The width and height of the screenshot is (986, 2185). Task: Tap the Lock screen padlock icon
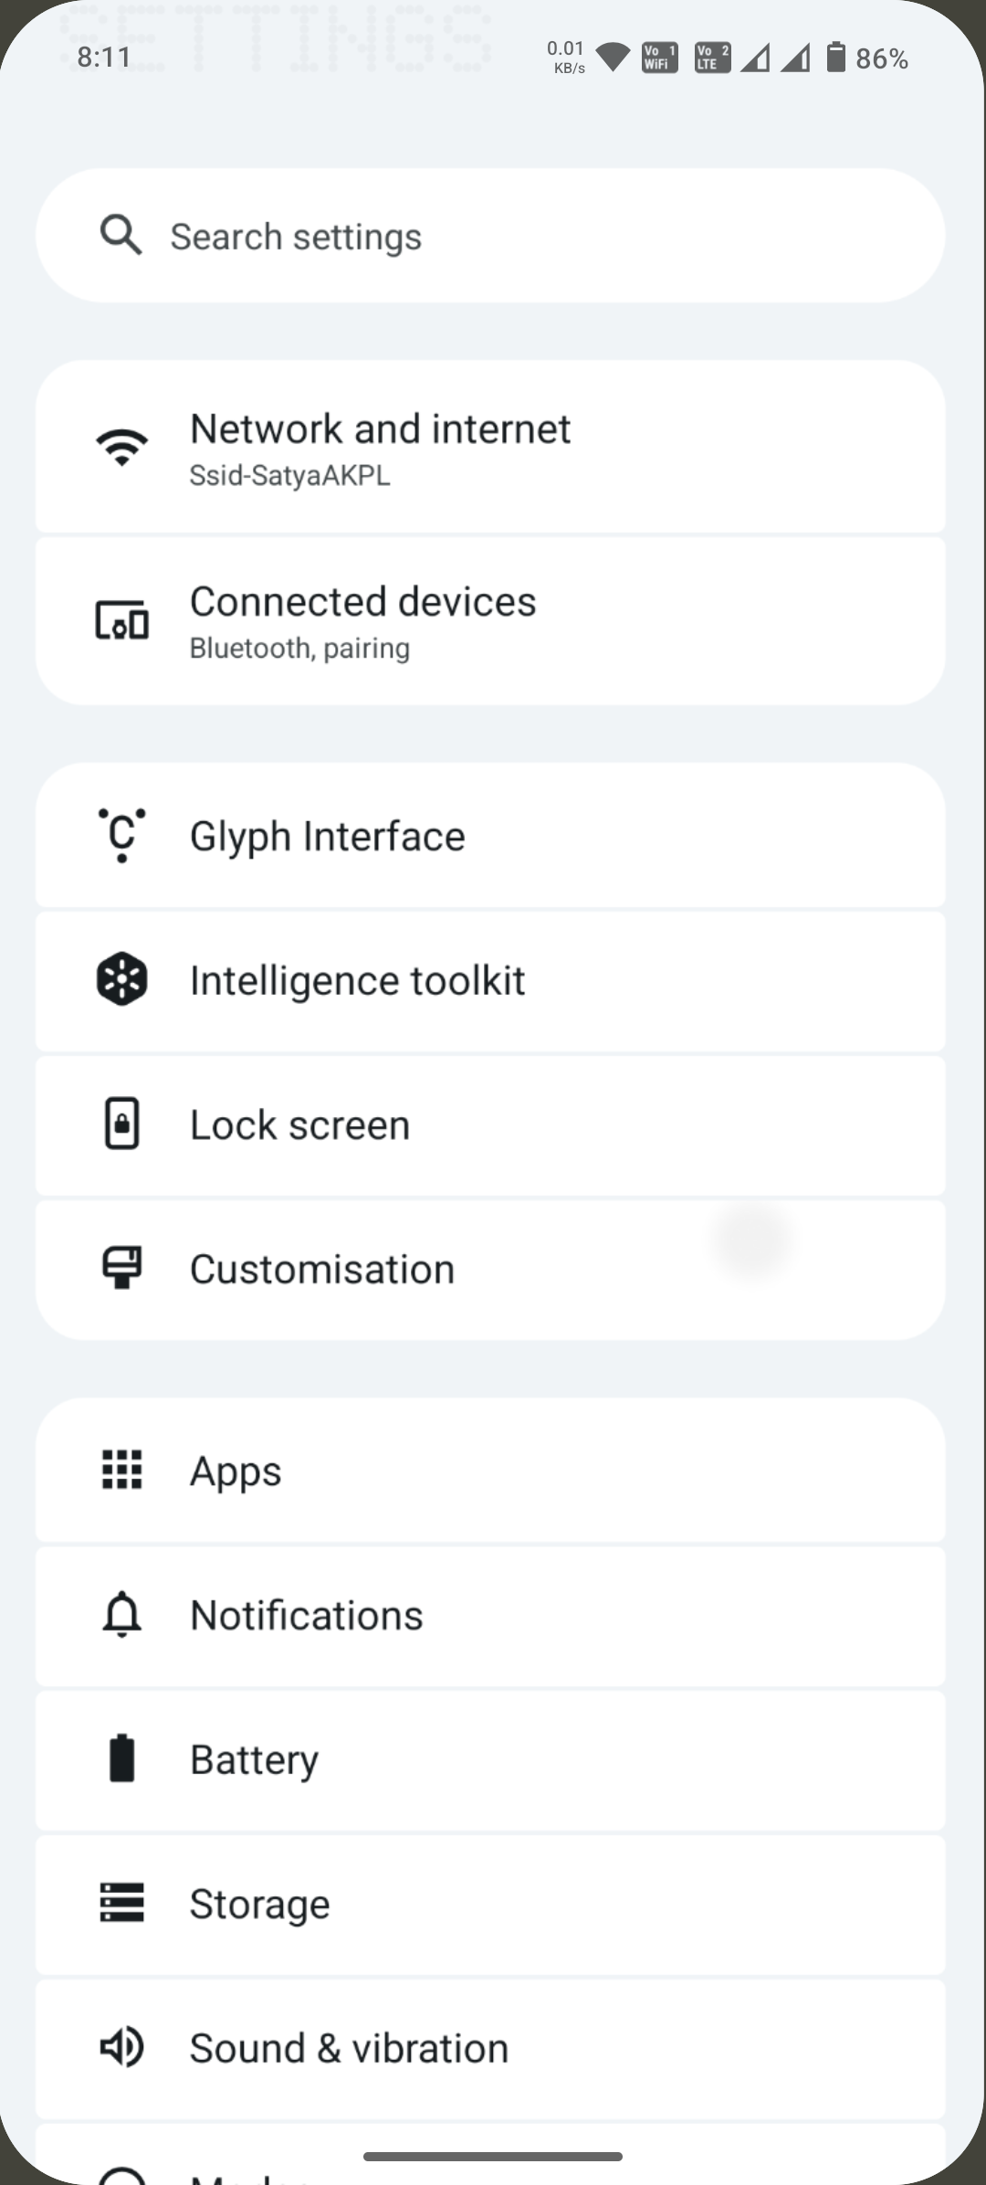click(x=121, y=1124)
